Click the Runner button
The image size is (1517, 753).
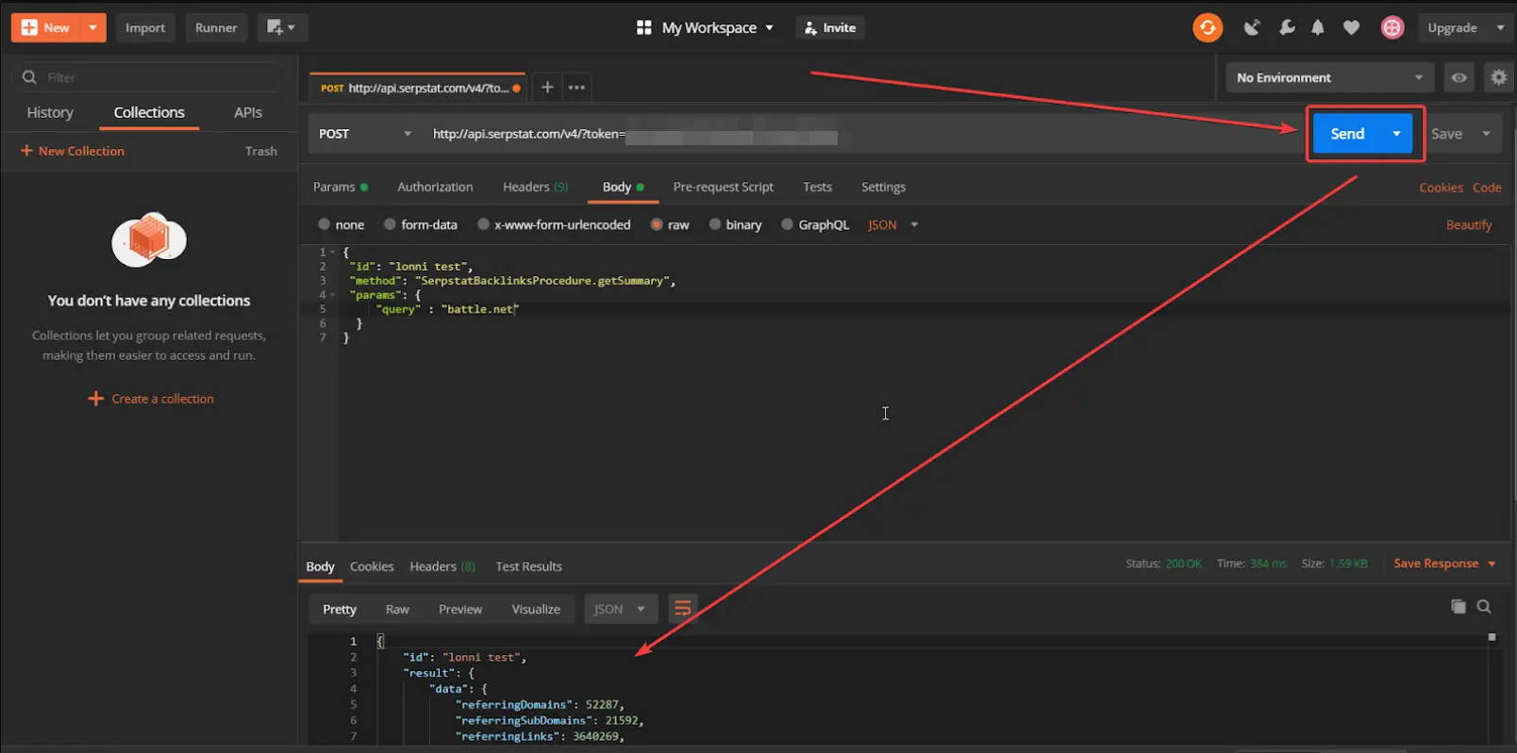[216, 27]
